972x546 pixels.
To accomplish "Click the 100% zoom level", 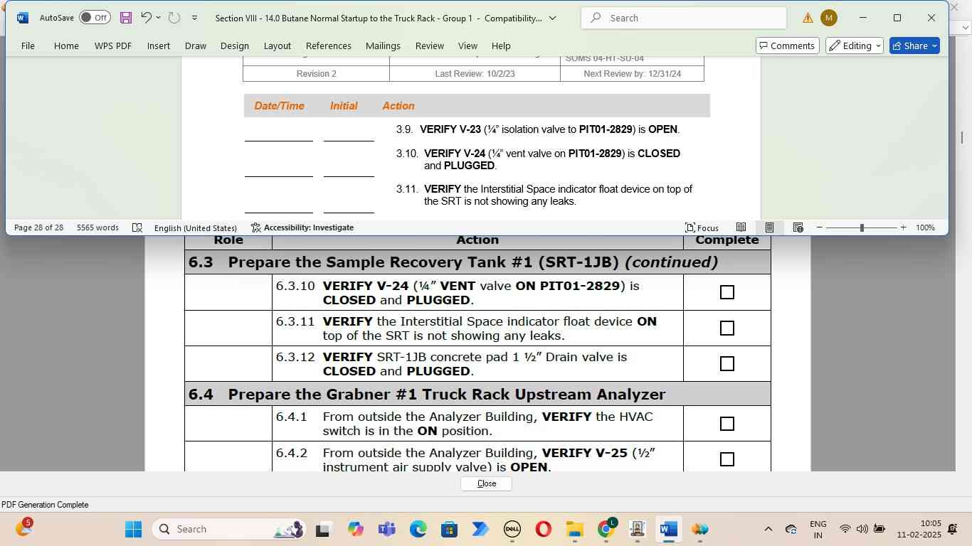I will (x=925, y=227).
